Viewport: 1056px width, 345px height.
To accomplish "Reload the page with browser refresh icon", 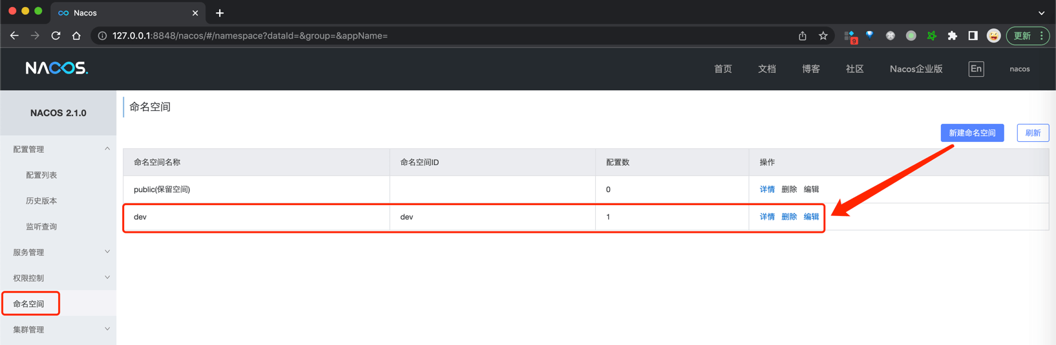I will pyautogui.click(x=56, y=36).
